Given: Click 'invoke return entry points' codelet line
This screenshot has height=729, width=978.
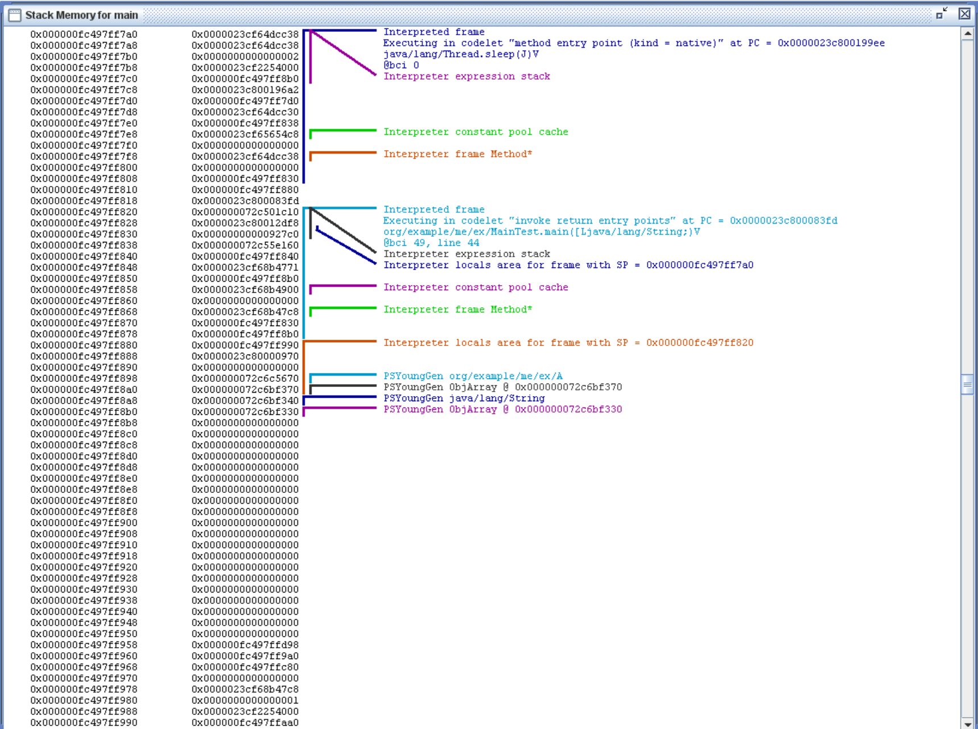Looking at the screenshot, I should pos(610,220).
